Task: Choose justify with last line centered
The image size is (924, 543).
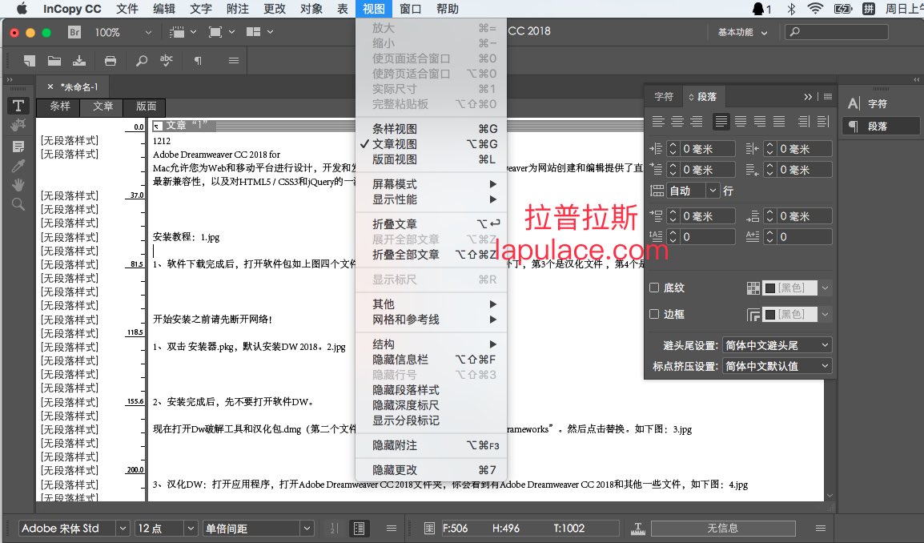Action: click(x=741, y=122)
